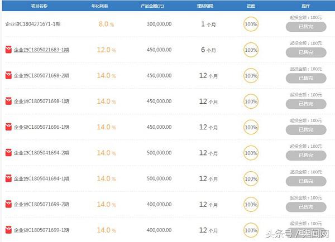335x242 pixels.
Task: Click 100% progress circle for 企业贷C1805071698-1期
Action: tap(251, 101)
